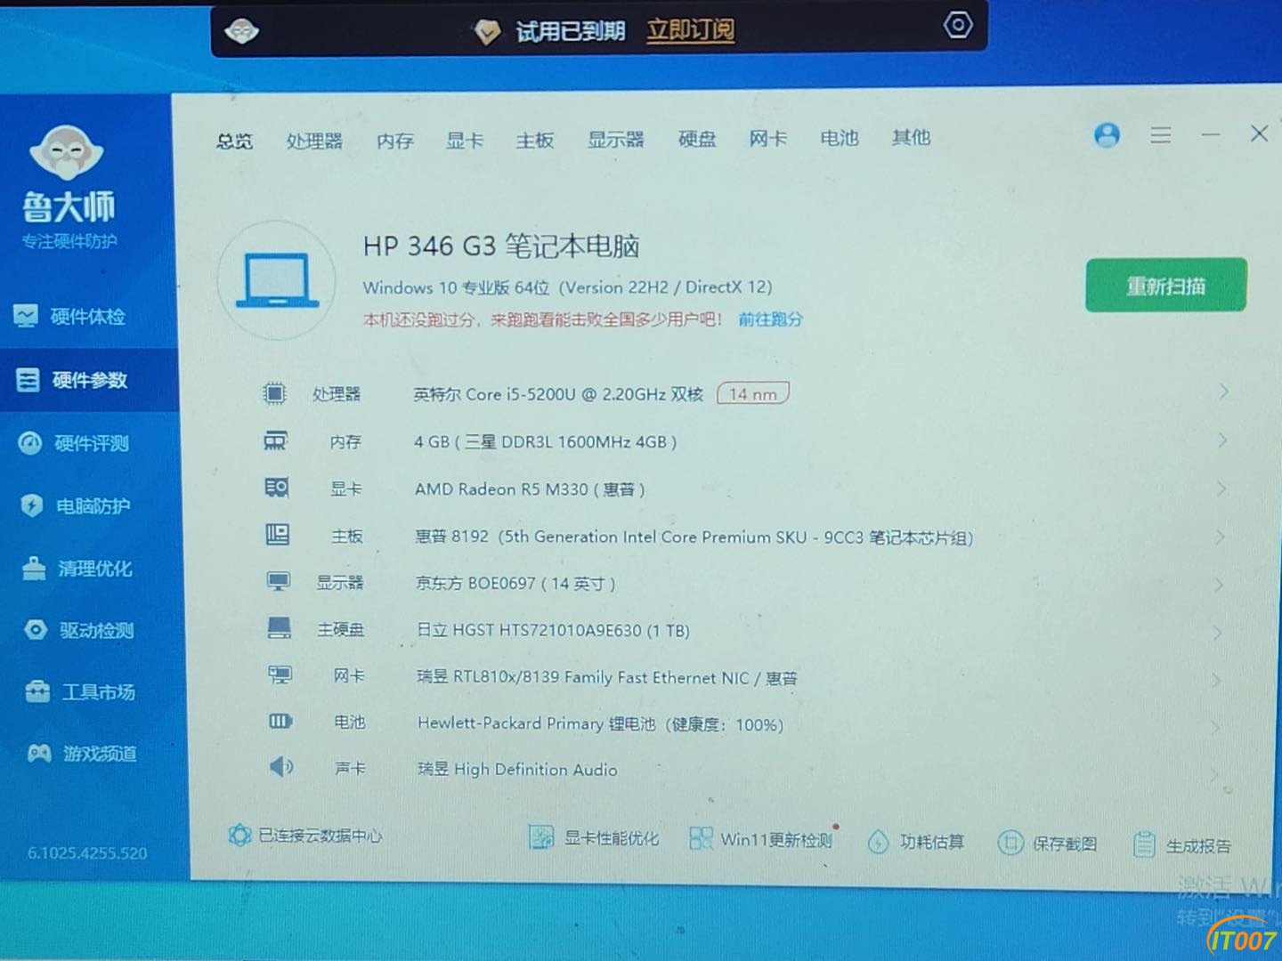Screen dimensions: 1282x961
Task: Click the 主硬盘 disk row icon
Action: click(x=280, y=628)
